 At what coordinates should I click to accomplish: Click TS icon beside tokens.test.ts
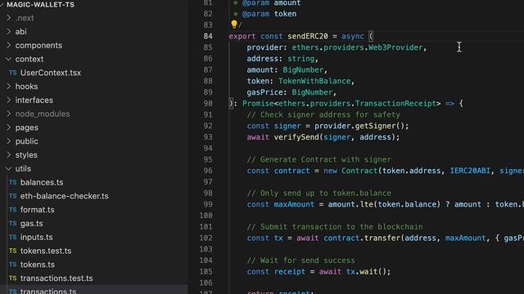[13, 251]
